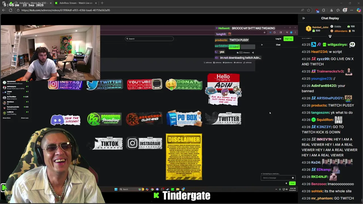Click Log In on the streamed Kick page

278,39
